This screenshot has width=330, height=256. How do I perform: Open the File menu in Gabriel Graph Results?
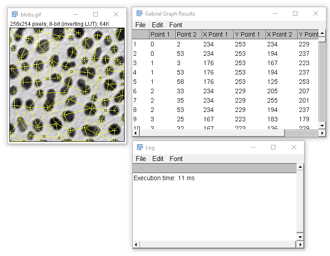pos(140,25)
